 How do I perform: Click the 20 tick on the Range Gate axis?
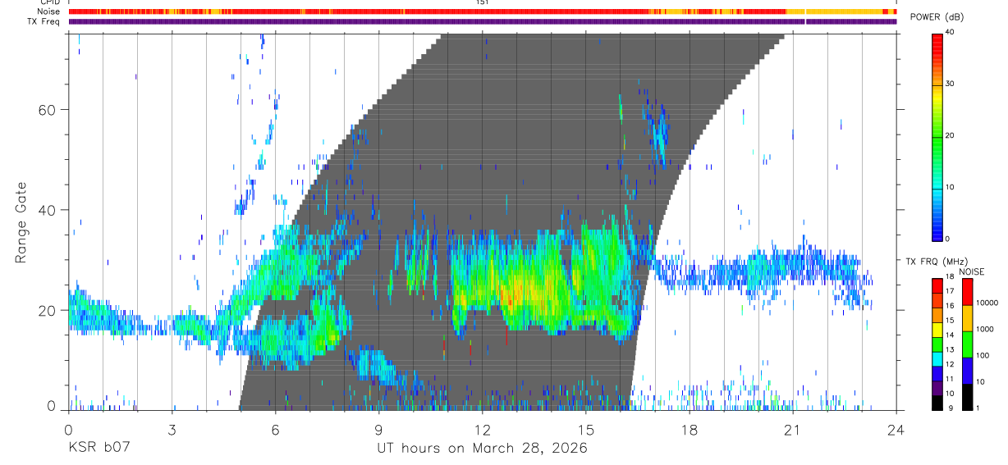coord(45,311)
